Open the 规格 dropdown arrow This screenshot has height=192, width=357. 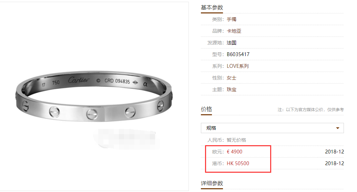pyautogui.click(x=338, y=128)
